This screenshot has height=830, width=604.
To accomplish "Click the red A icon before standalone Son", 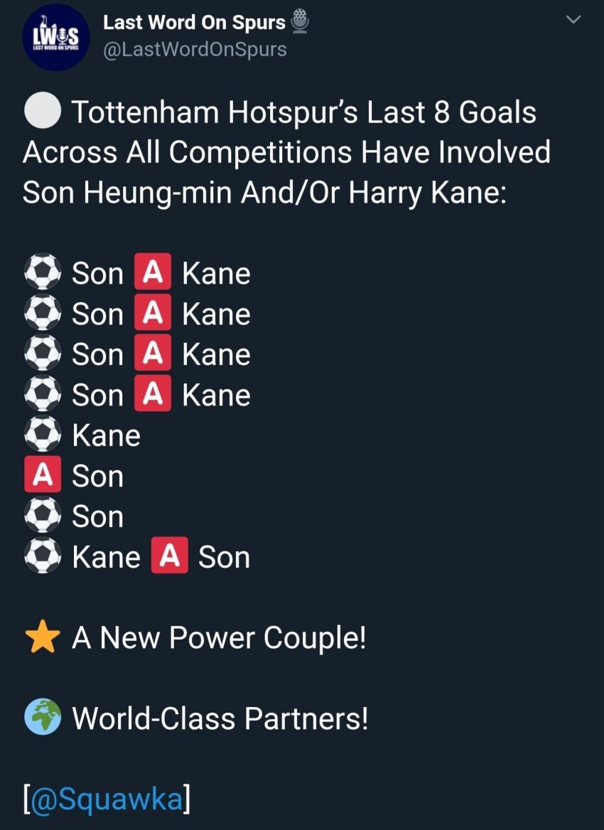I will [x=43, y=476].
